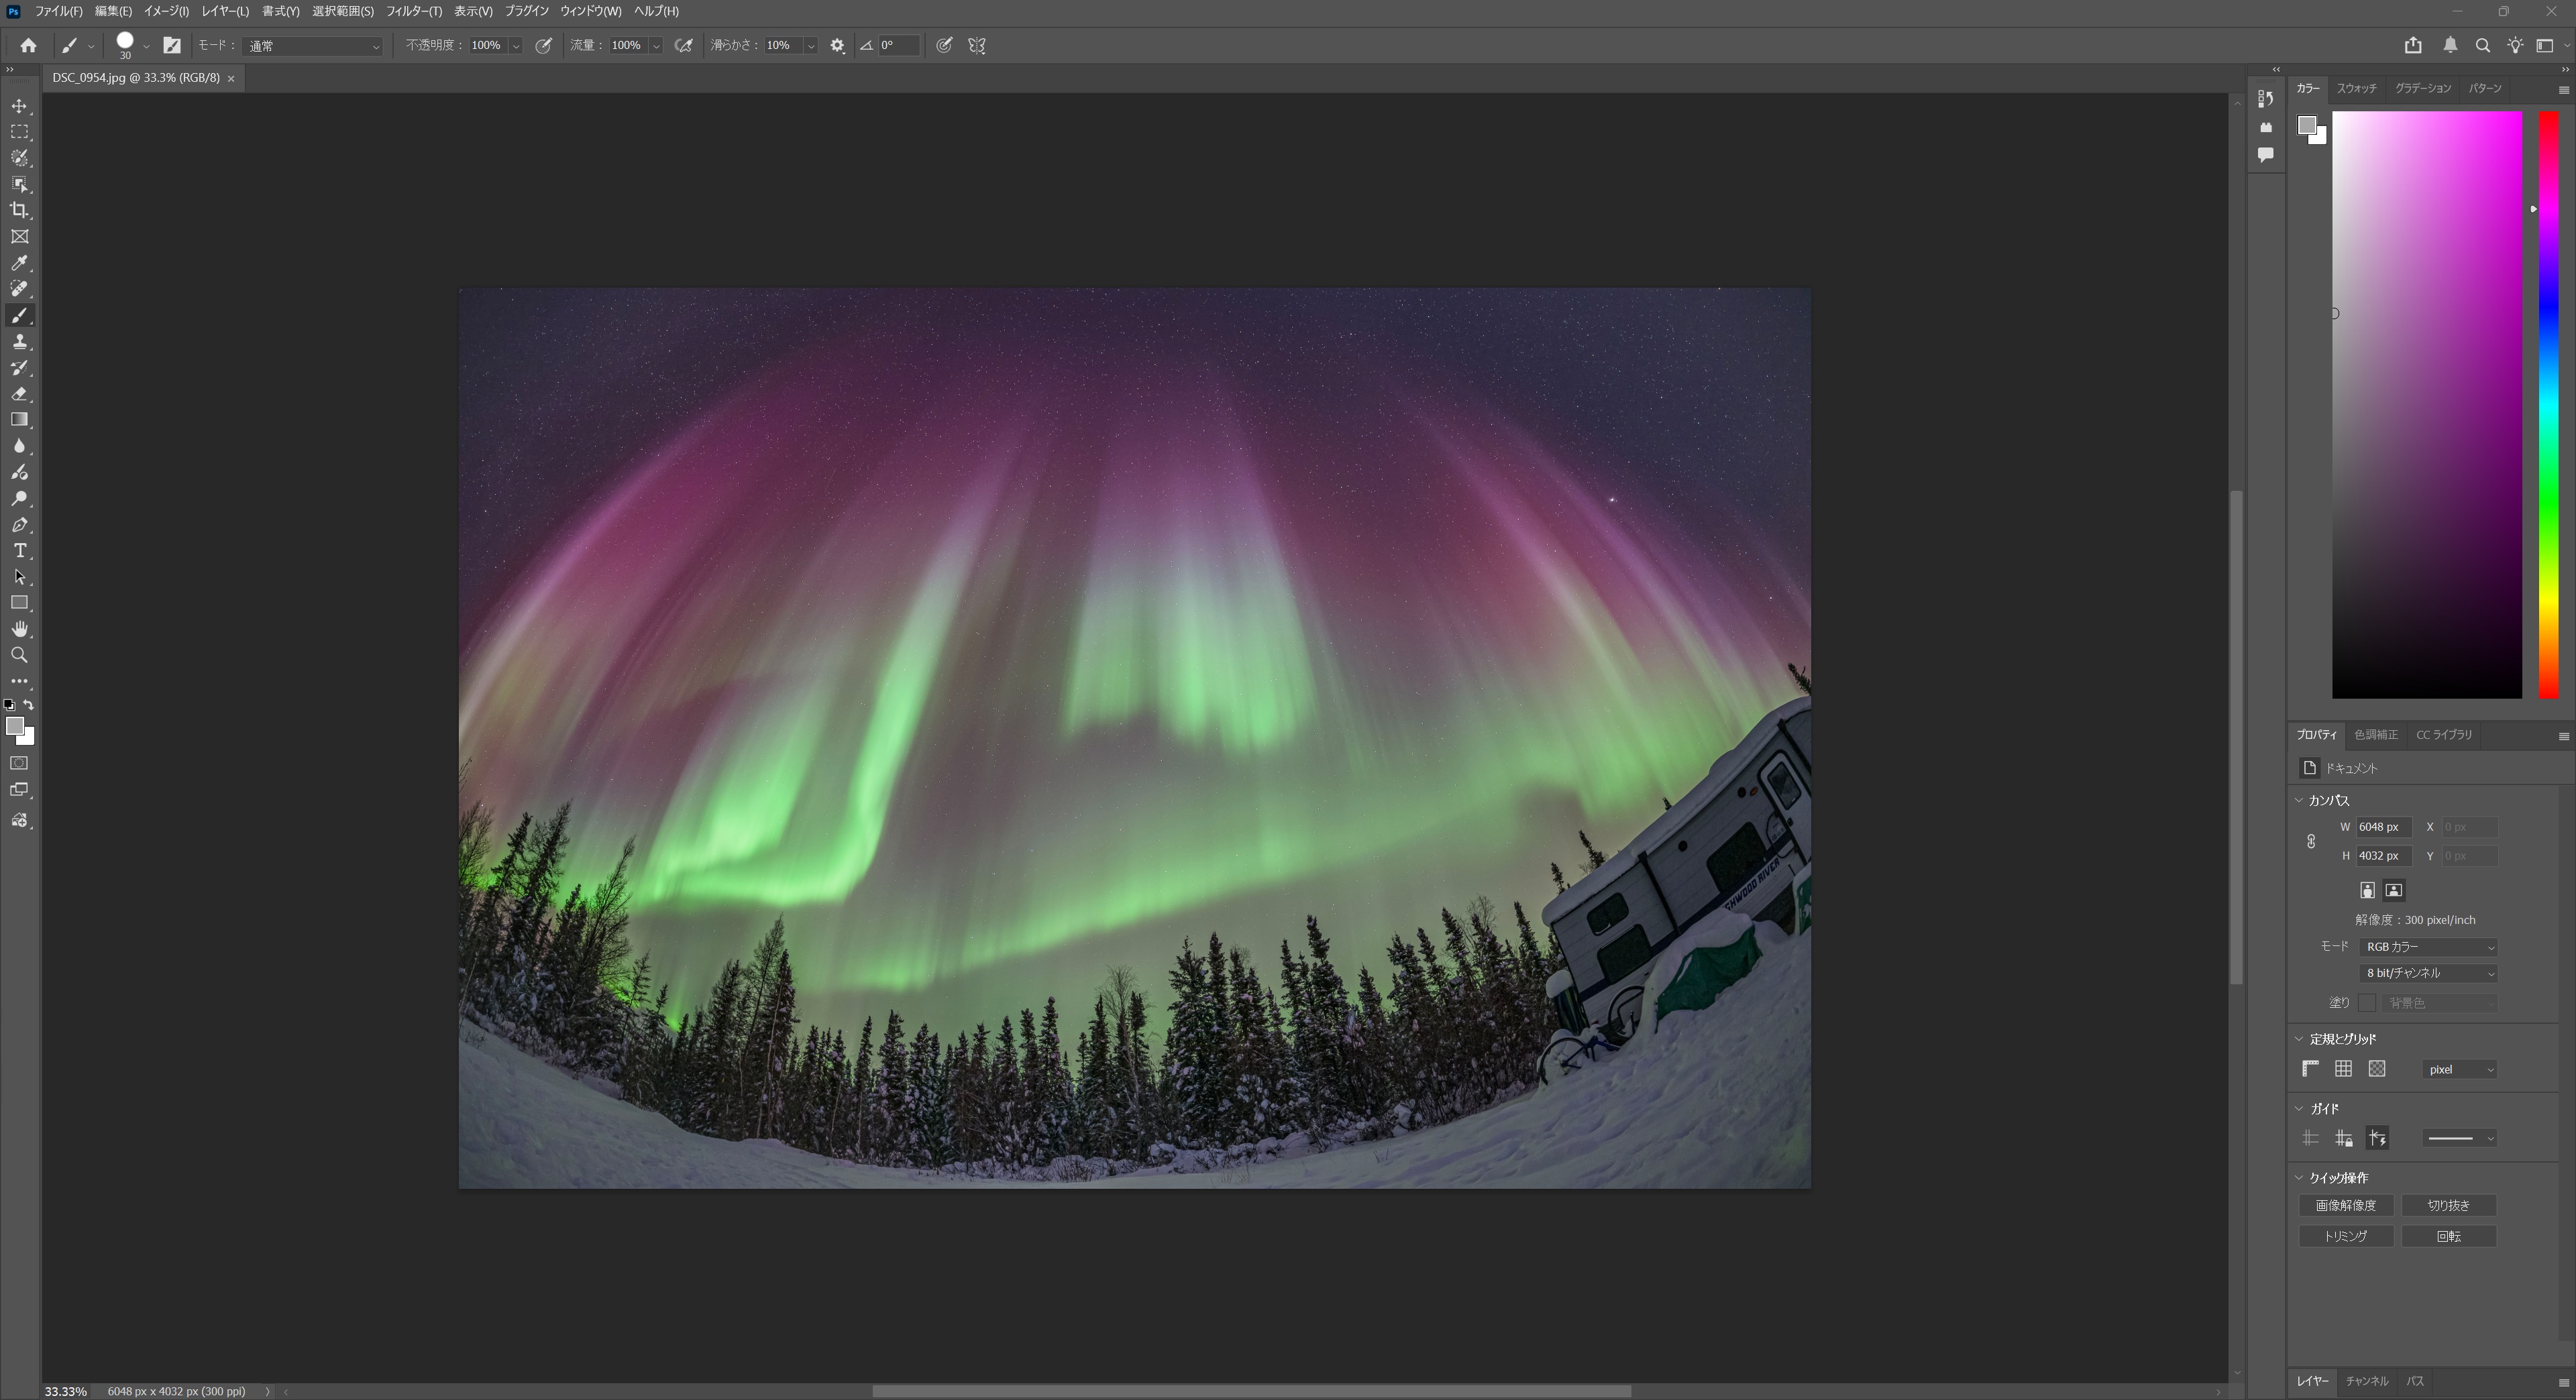Select the Hand tool
Viewport: 2576px width, 1400px height.
(x=19, y=628)
